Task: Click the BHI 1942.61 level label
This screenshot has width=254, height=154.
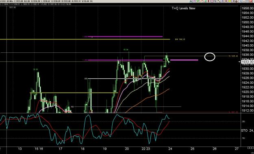Action: 180,39
